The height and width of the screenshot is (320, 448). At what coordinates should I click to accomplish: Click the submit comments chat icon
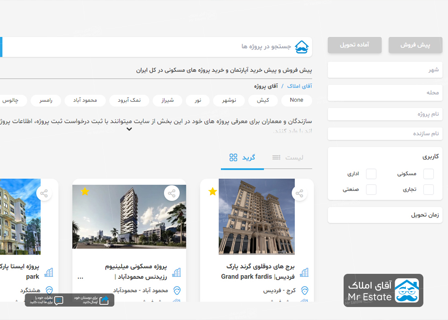(x=59, y=300)
